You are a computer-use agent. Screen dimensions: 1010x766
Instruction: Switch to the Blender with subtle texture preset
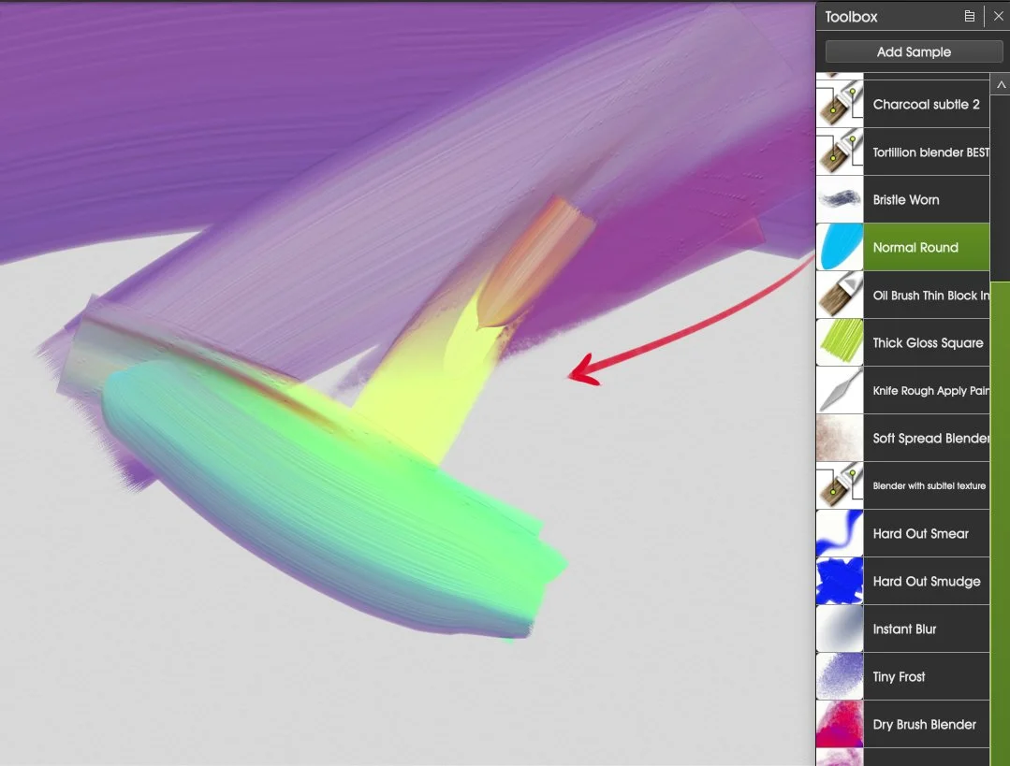click(928, 485)
